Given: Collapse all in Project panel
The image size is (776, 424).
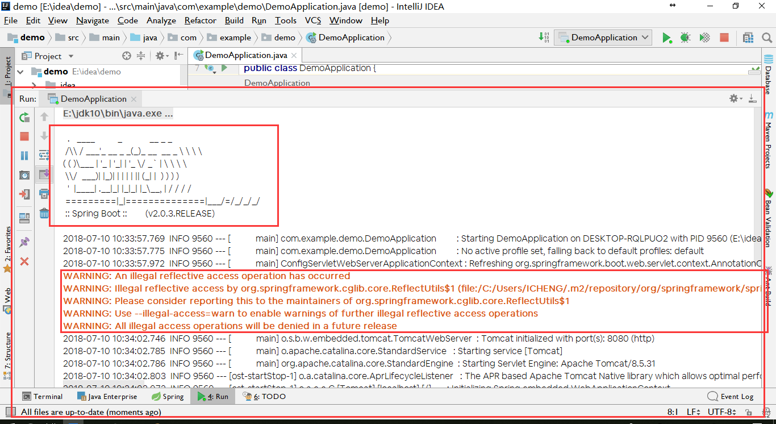Looking at the screenshot, I should [x=141, y=56].
